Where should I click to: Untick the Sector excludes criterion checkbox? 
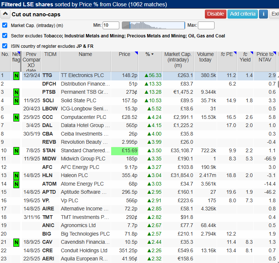[5, 36]
